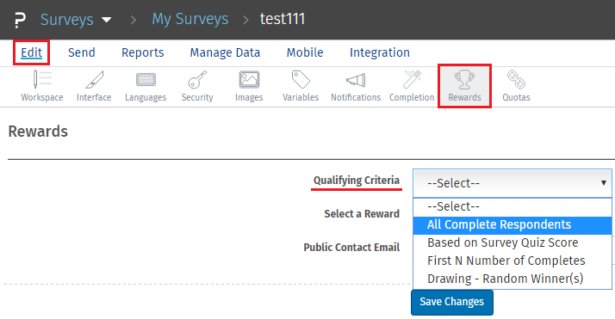Open the Workspace tool
Viewport: 615px width, 319px height.
(x=42, y=86)
